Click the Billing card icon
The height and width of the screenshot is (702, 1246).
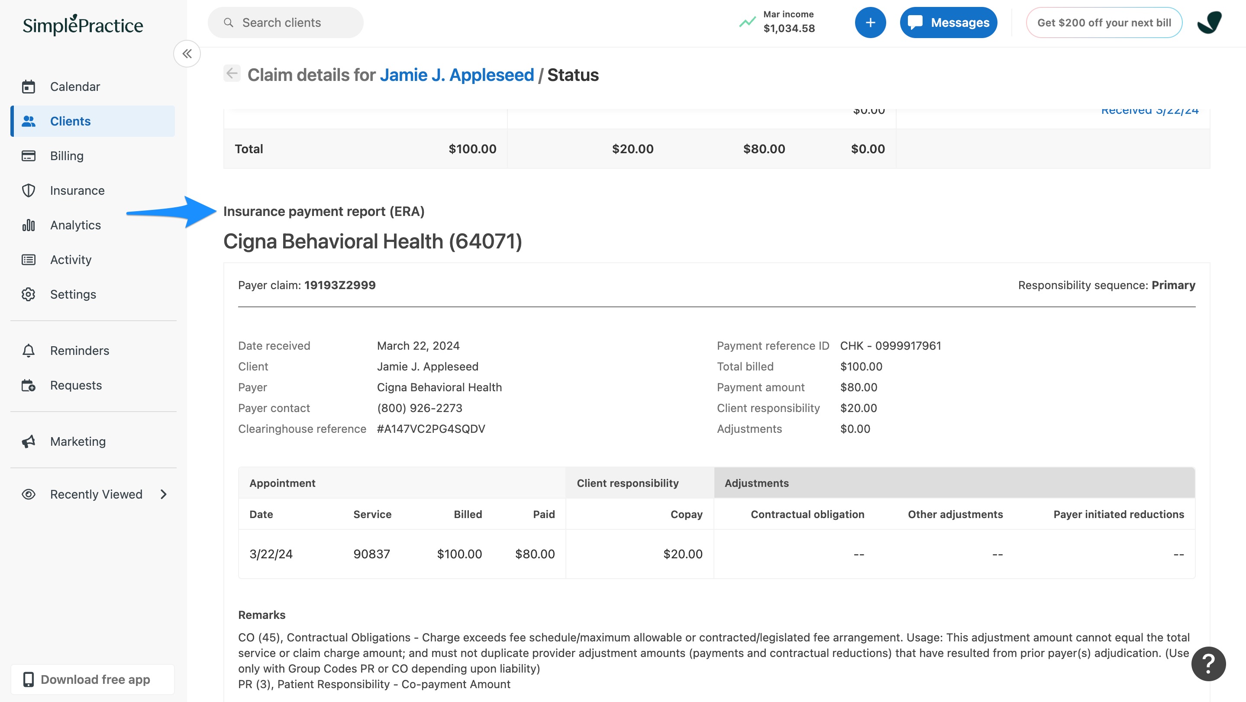pos(29,156)
